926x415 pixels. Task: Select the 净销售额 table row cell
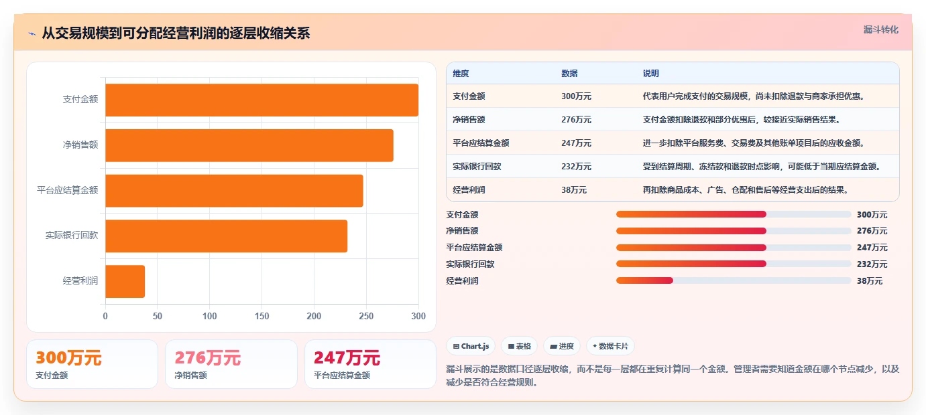click(469, 120)
